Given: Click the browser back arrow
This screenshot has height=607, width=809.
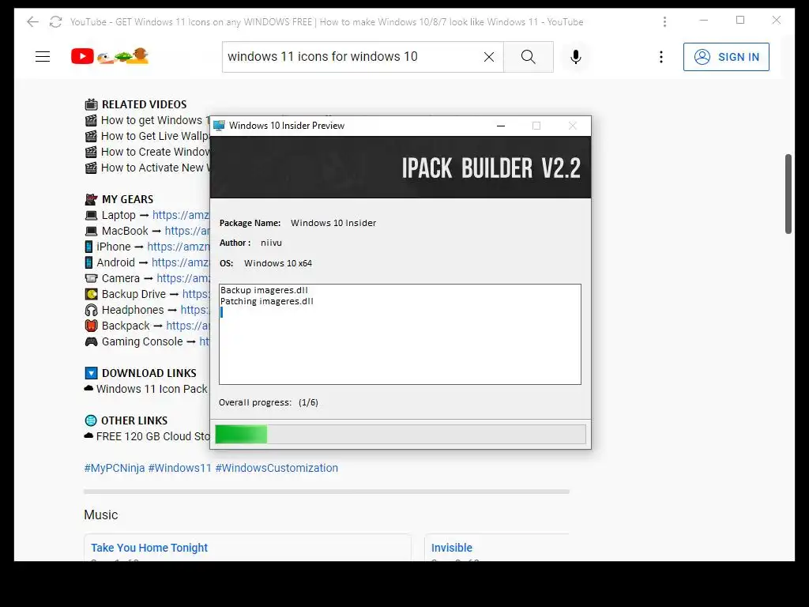Looking at the screenshot, I should tap(32, 21).
